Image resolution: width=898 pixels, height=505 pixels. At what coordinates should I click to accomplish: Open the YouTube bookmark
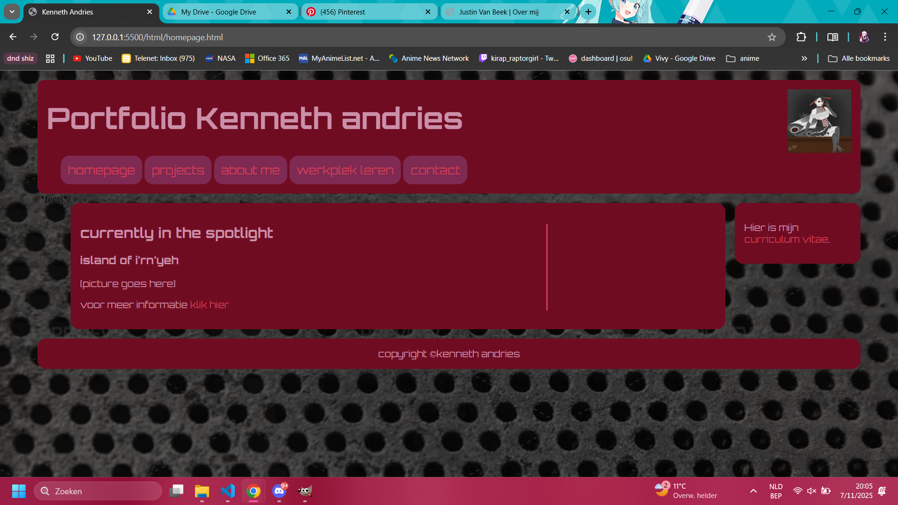pos(93,58)
